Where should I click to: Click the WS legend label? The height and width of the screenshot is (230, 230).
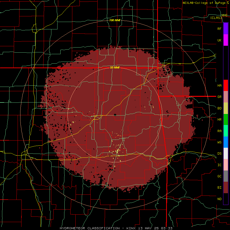(219, 142)
